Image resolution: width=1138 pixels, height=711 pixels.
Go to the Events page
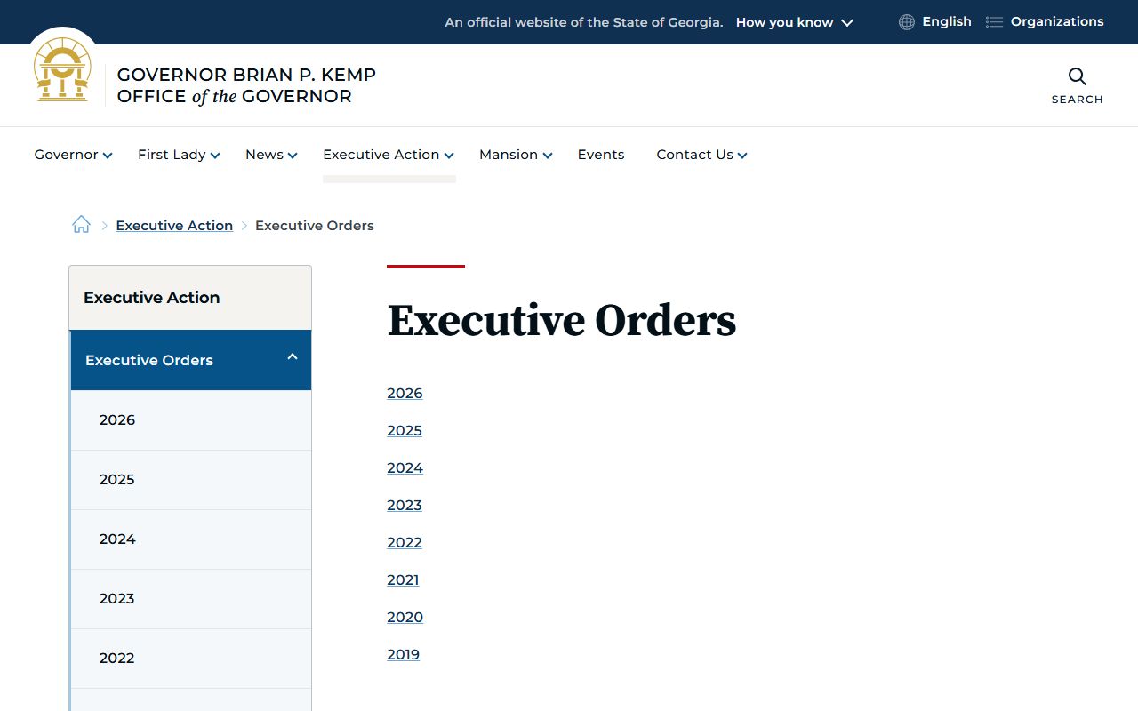(x=601, y=155)
